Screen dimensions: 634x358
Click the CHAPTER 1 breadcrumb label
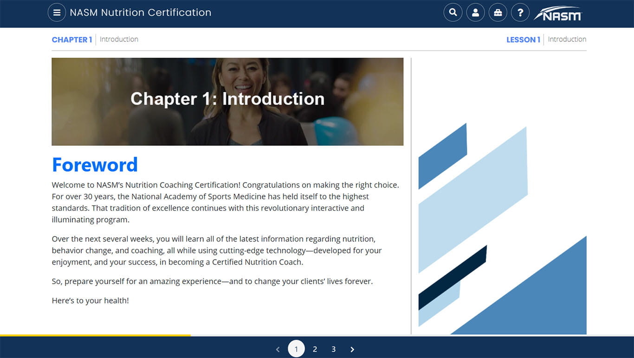[x=72, y=39]
